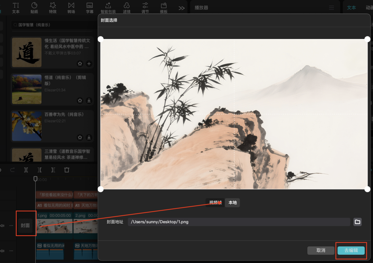Image resolution: width=373 pixels, height=263 pixels.
Task: Open the 特效 (effects) panel
Action: pos(52,7)
